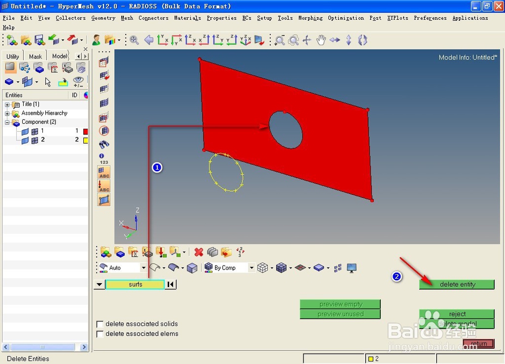Click the shaded cube geometry icon
This screenshot has width=505, height=364.
pos(192,268)
